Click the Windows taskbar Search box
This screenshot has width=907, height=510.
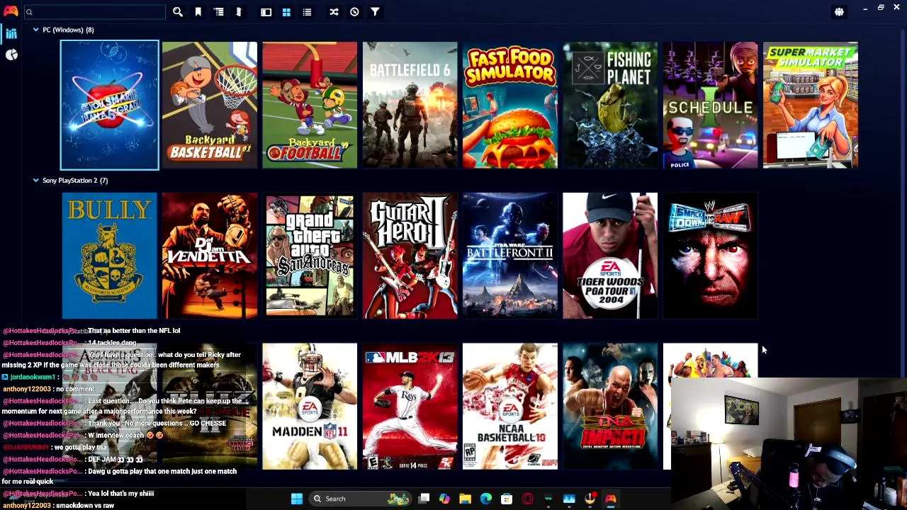coord(361,499)
